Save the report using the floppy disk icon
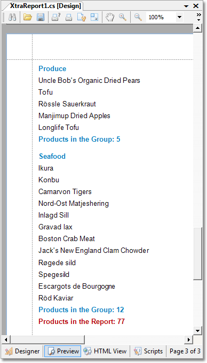 click(x=41, y=17)
